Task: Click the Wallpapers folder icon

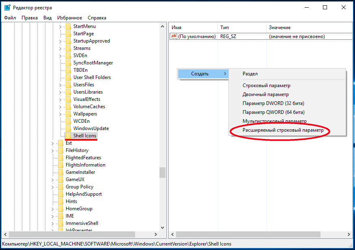Action: (x=69, y=114)
